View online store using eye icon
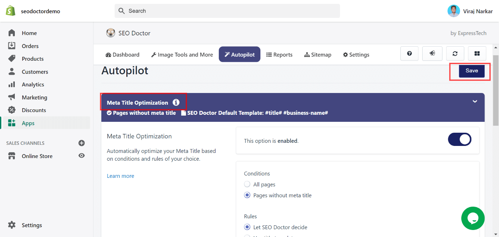The height and width of the screenshot is (237, 499). (x=81, y=156)
